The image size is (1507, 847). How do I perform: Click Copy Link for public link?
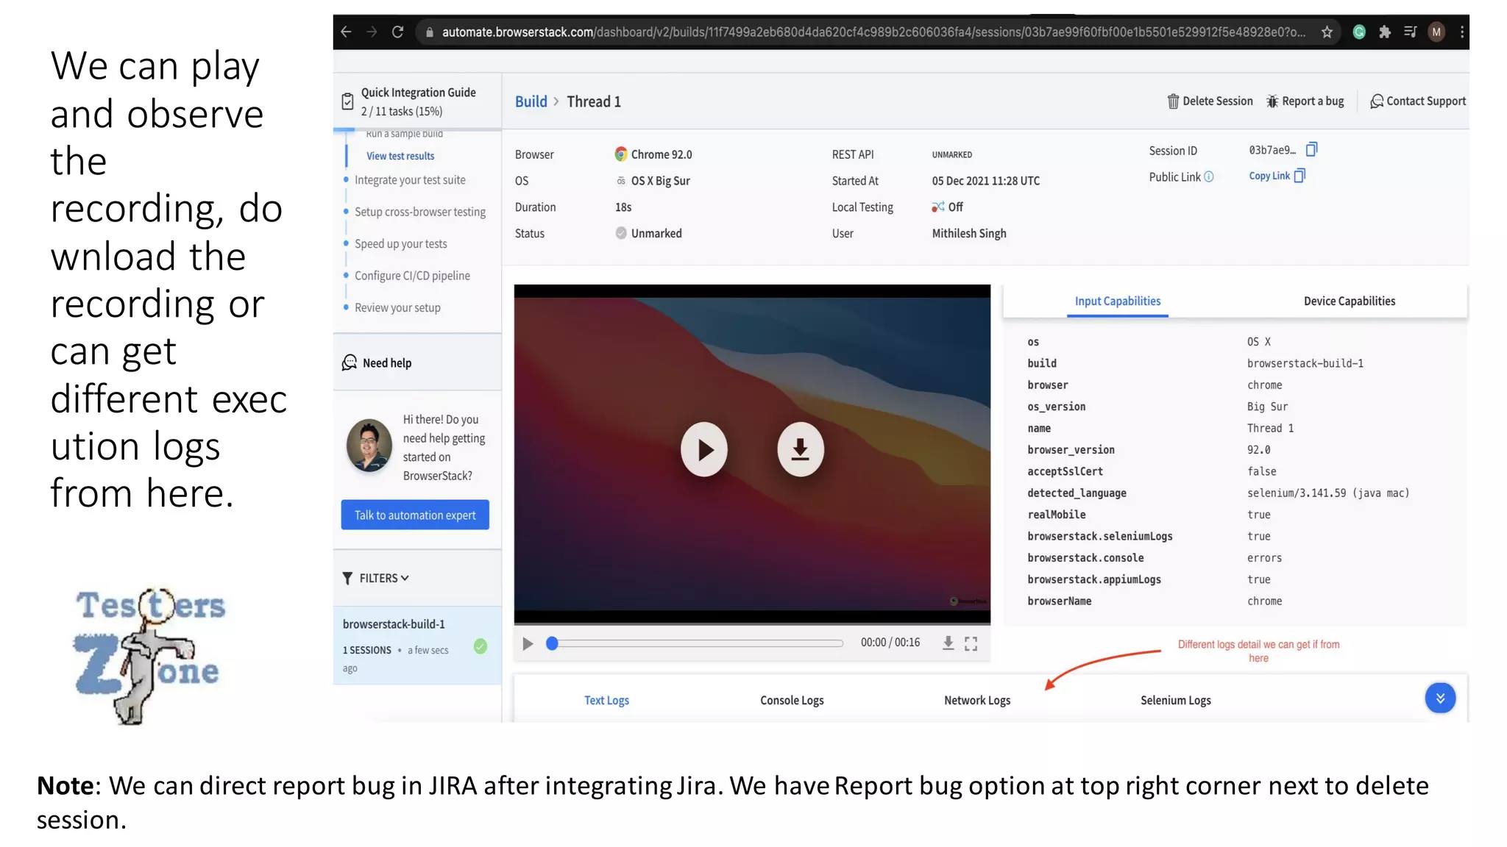[1277, 176]
